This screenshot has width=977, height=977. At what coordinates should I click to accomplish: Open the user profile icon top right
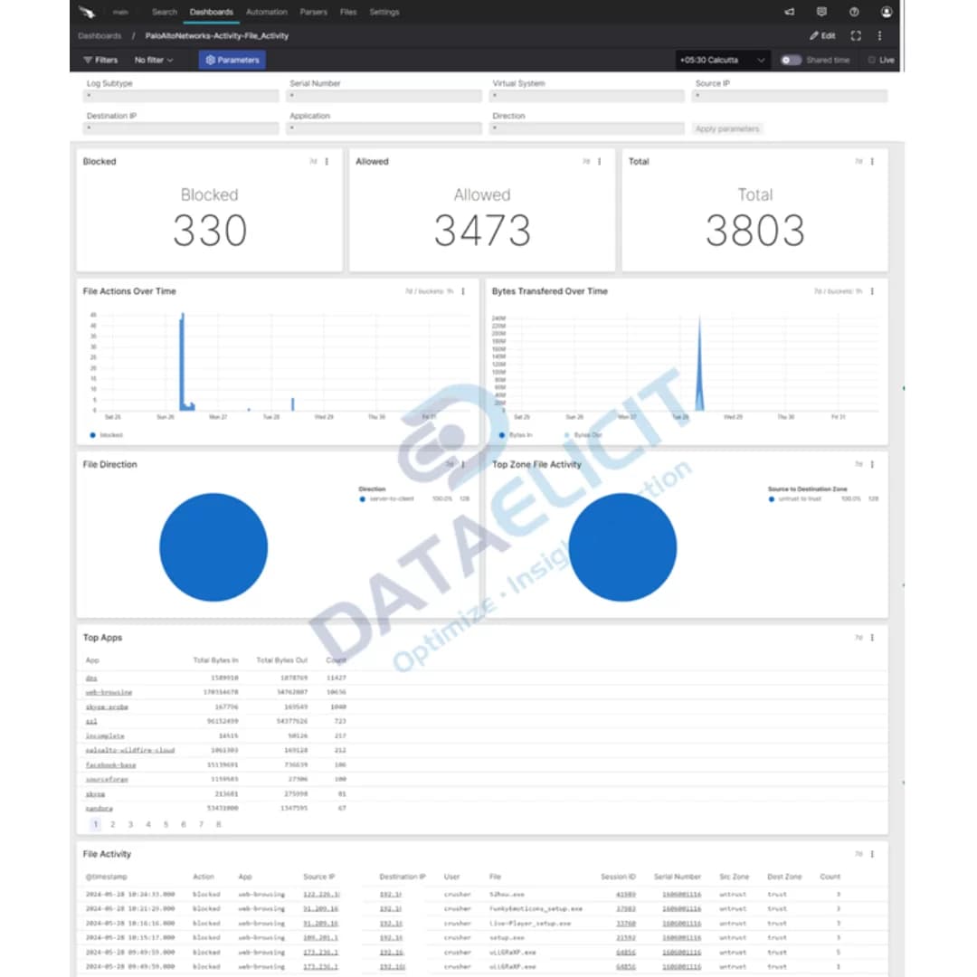887,12
